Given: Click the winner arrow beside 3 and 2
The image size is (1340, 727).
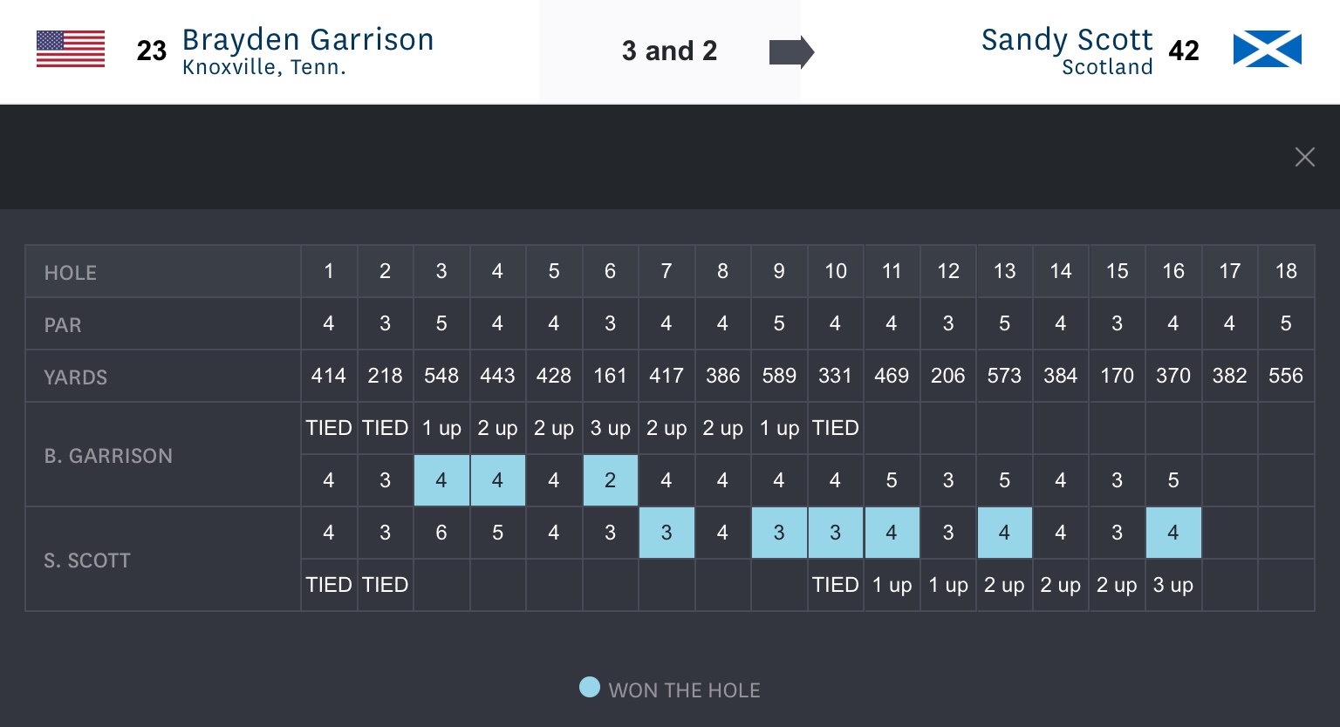Looking at the screenshot, I should point(790,52).
